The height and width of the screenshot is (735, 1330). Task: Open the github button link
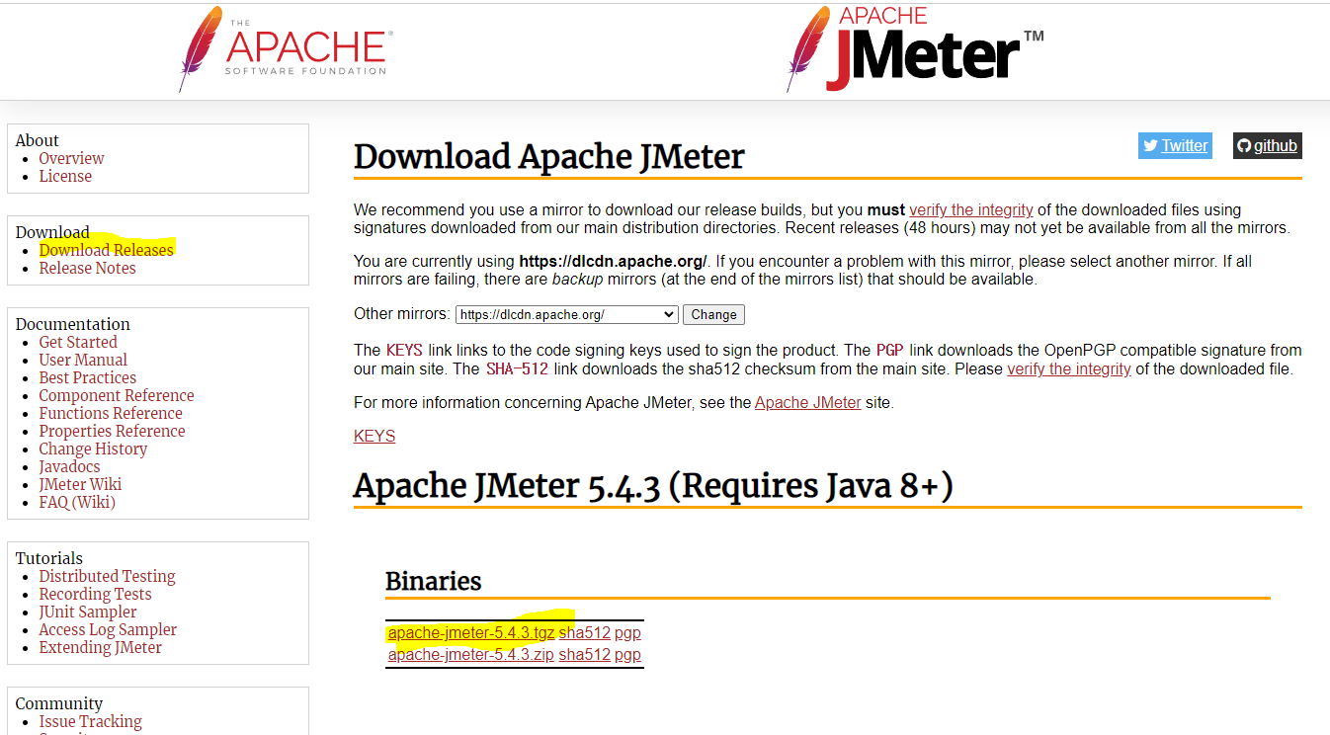[x=1267, y=145]
